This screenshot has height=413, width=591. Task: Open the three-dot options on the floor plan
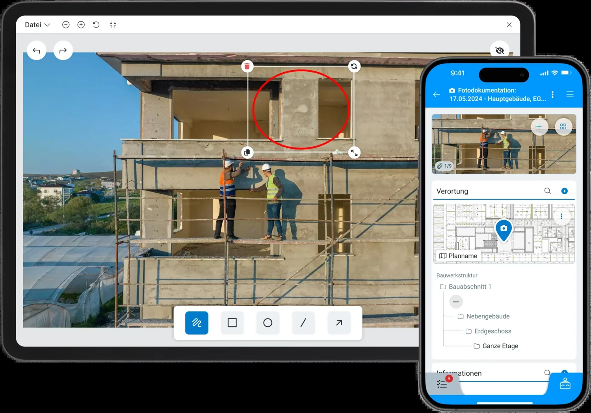coord(561,216)
